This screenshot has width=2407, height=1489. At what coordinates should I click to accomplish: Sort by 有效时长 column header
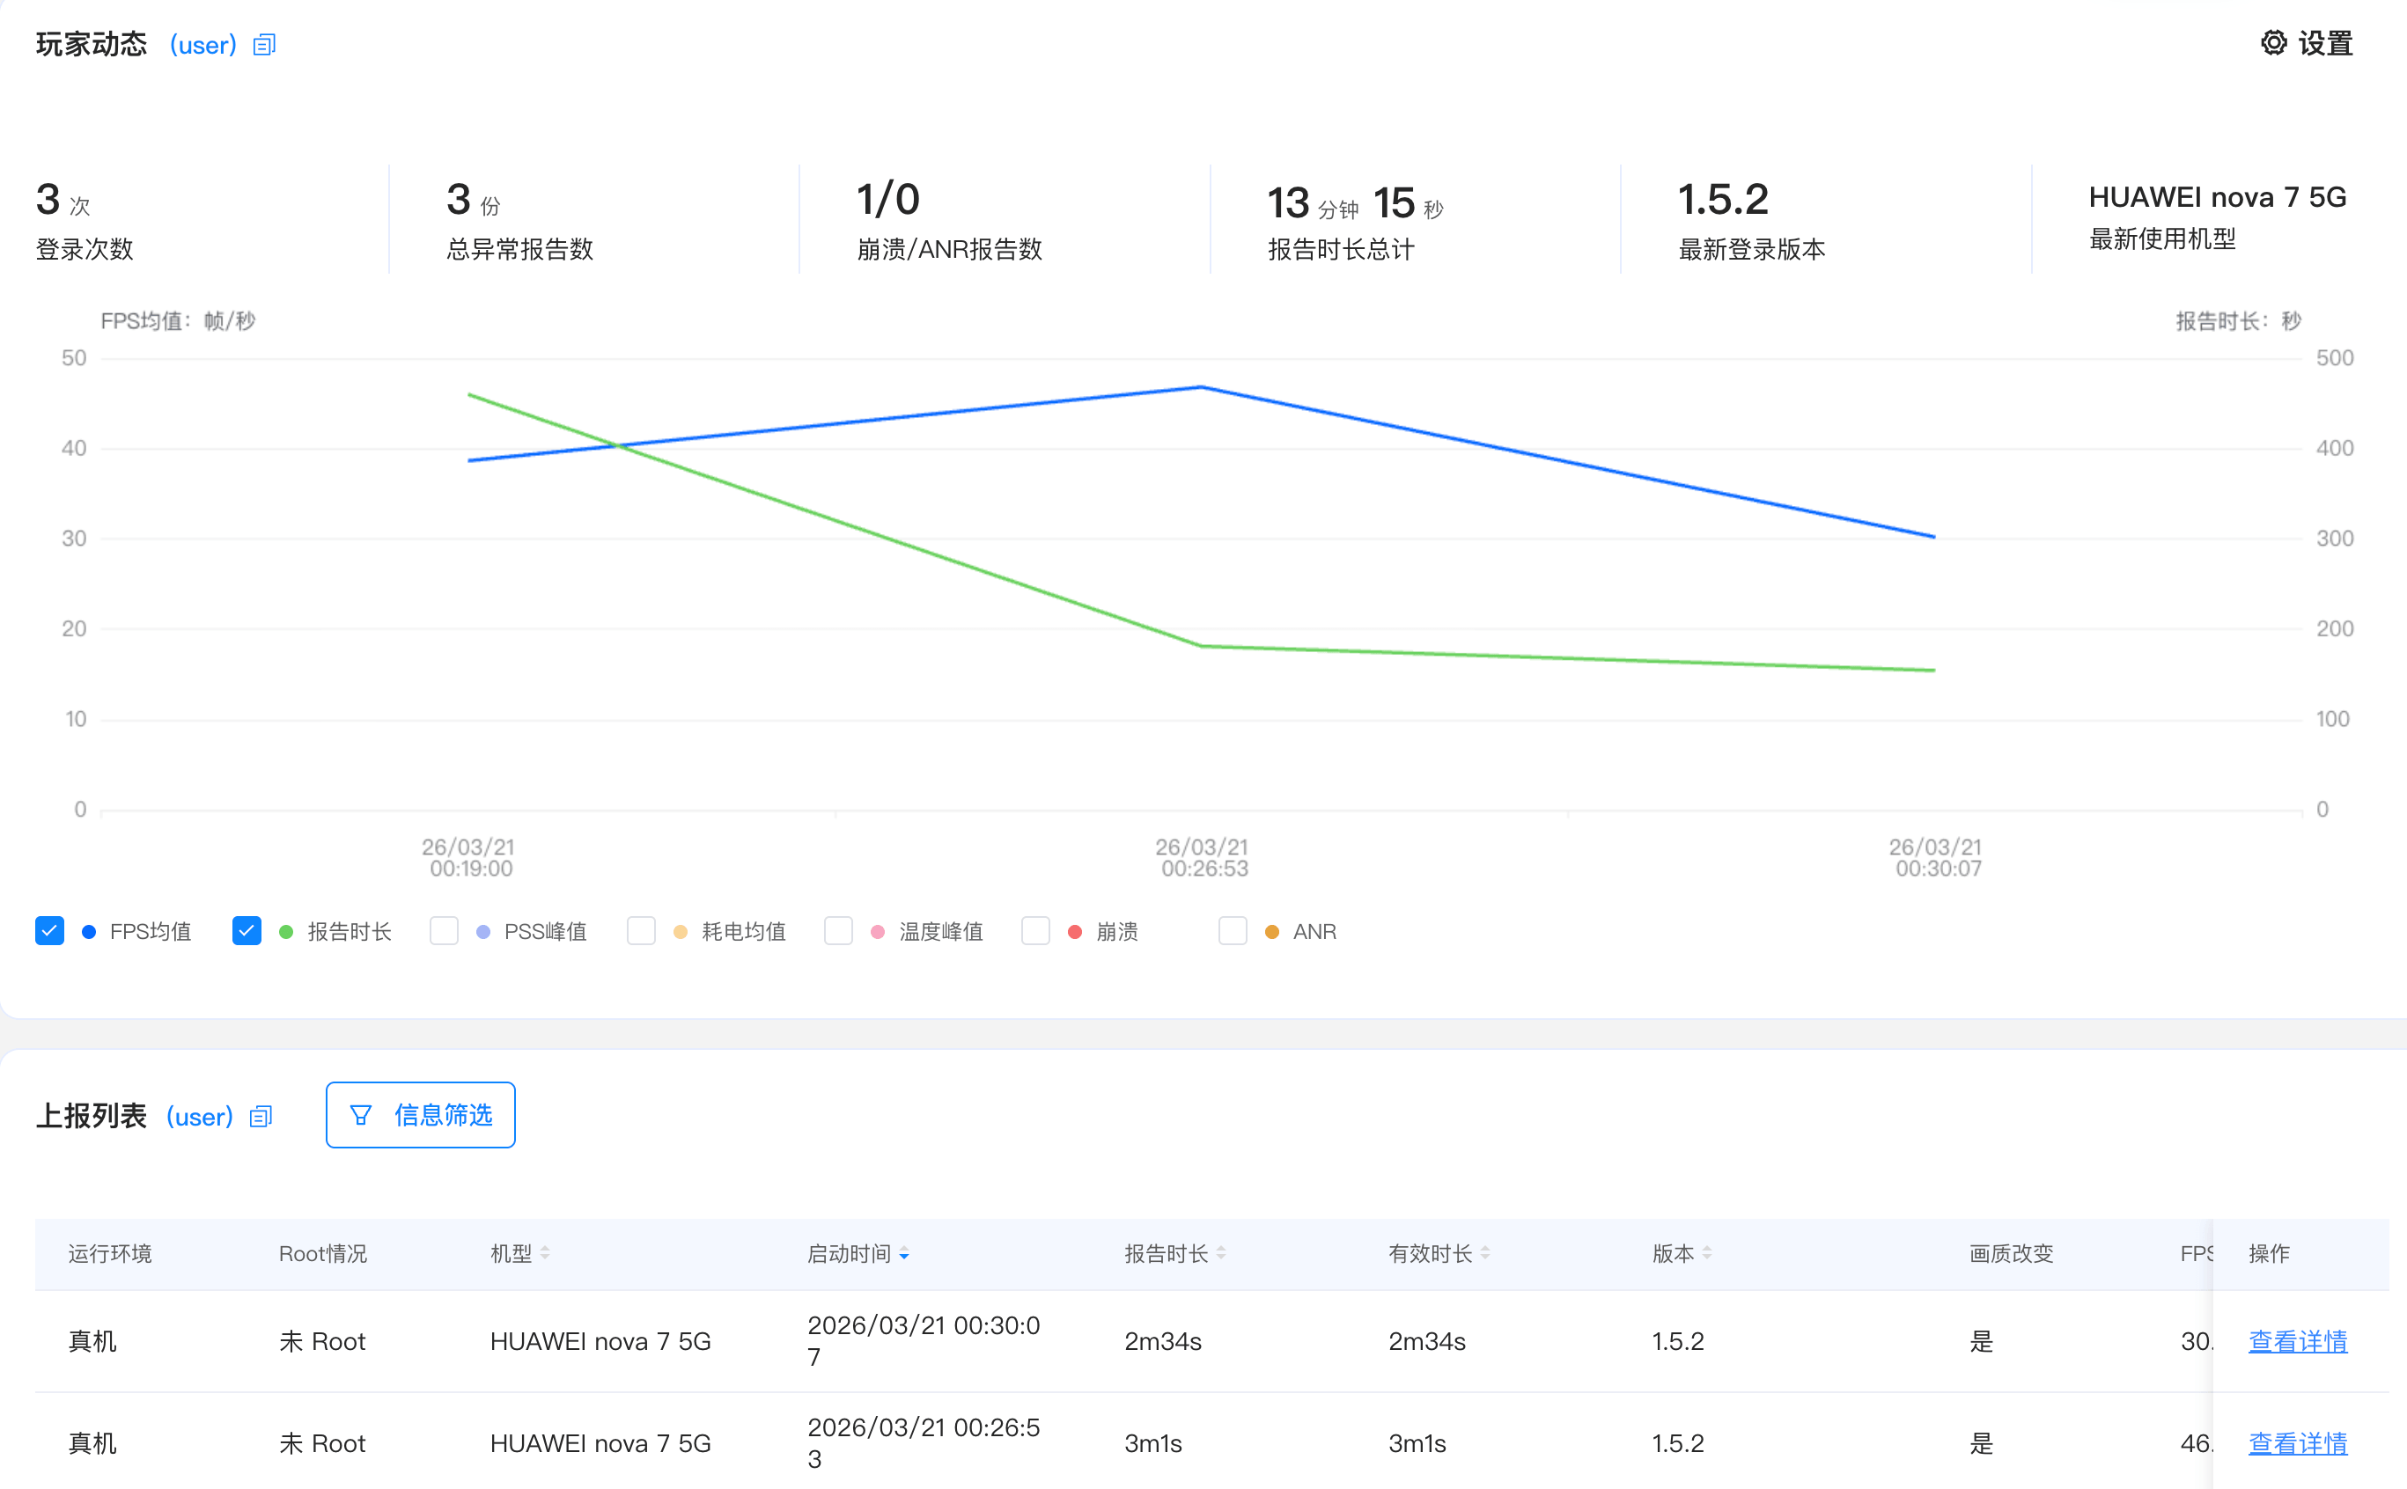pyautogui.click(x=1439, y=1254)
